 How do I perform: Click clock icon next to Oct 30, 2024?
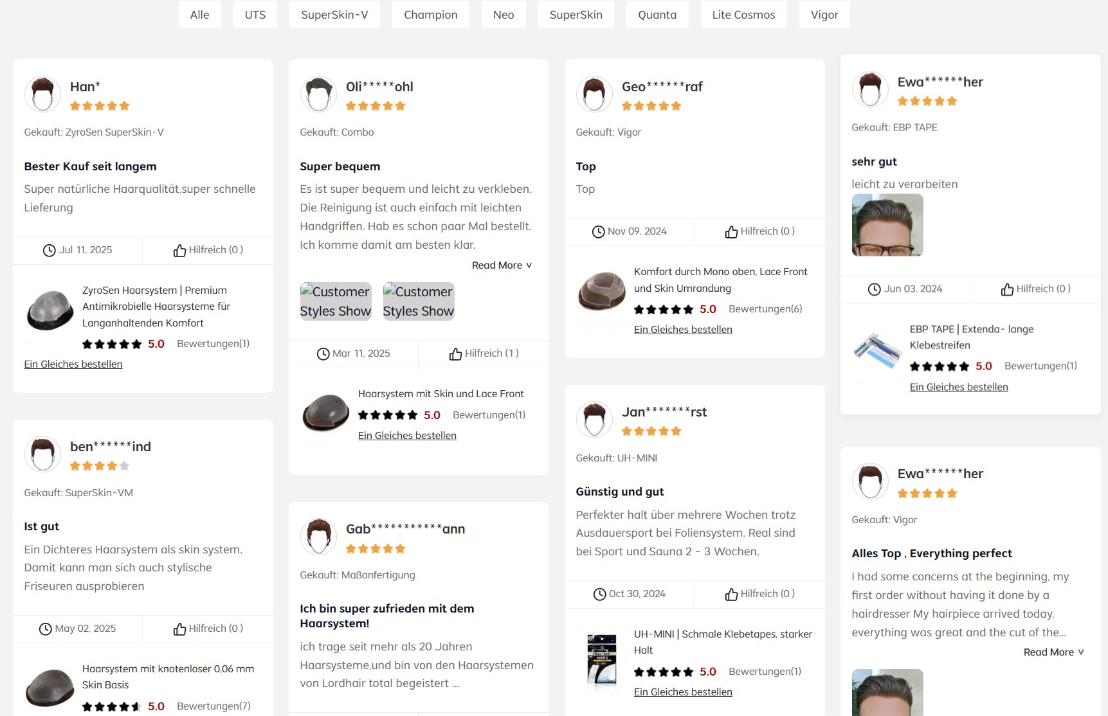[x=599, y=595]
